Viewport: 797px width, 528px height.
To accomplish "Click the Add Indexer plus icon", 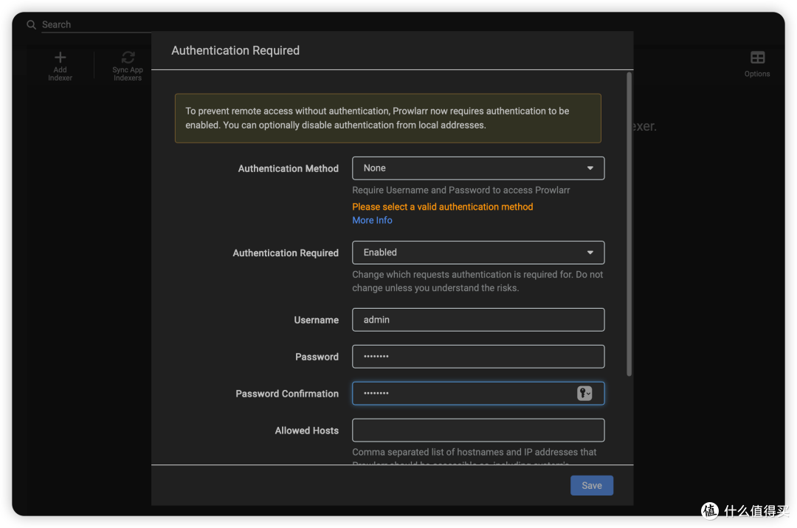I will pyautogui.click(x=60, y=57).
